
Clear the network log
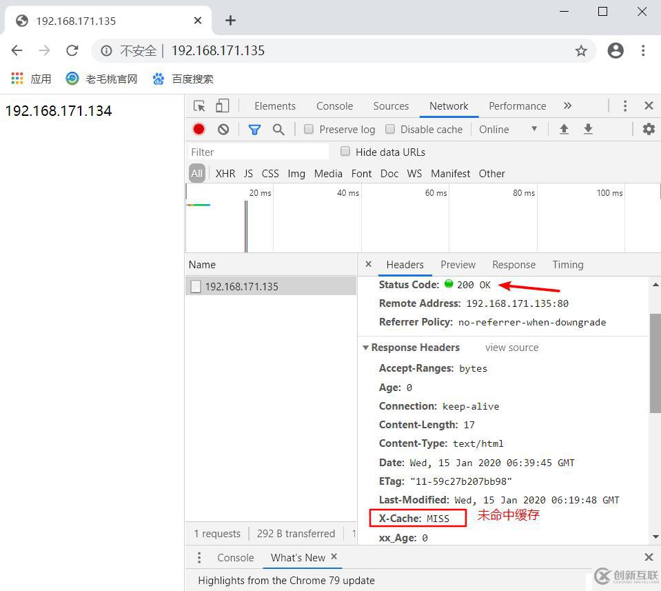coord(223,129)
